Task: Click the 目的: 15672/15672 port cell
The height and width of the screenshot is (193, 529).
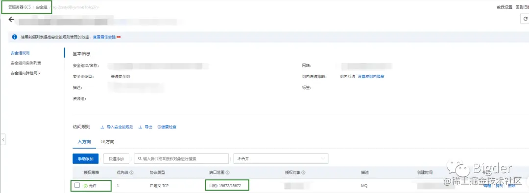Action: click(225, 186)
